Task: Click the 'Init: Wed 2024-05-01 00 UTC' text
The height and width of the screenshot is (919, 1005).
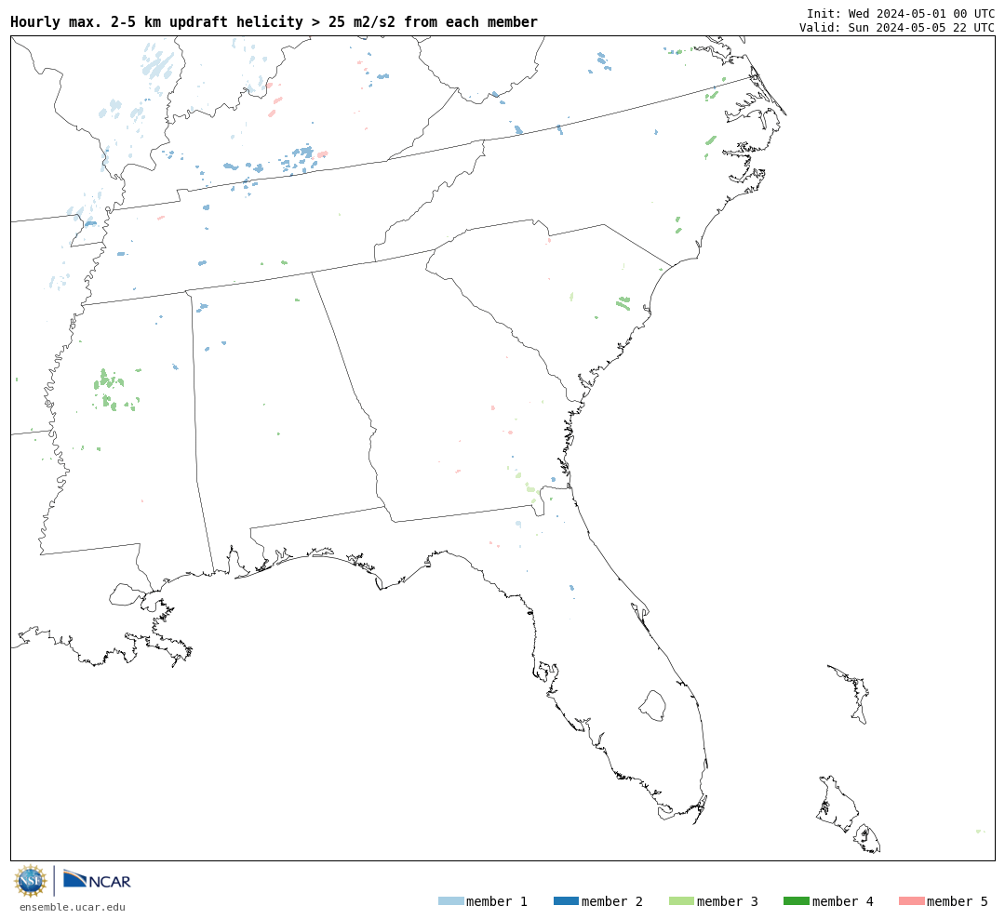Action: (901, 13)
